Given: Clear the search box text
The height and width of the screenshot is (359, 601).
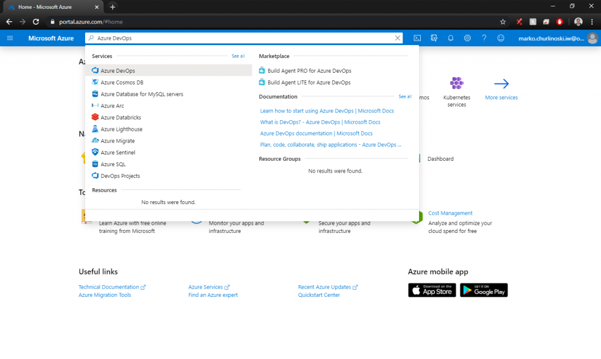Looking at the screenshot, I should tap(397, 38).
